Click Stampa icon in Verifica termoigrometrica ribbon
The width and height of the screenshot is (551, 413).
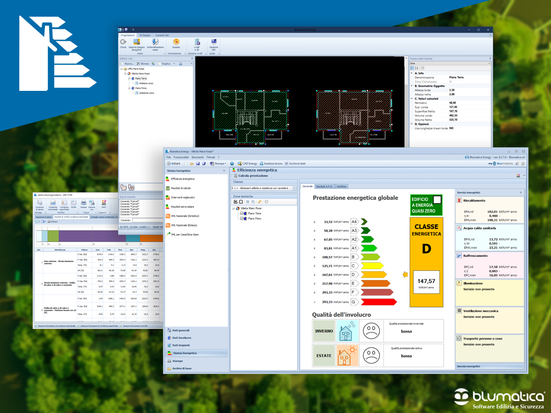pyautogui.click(x=84, y=202)
